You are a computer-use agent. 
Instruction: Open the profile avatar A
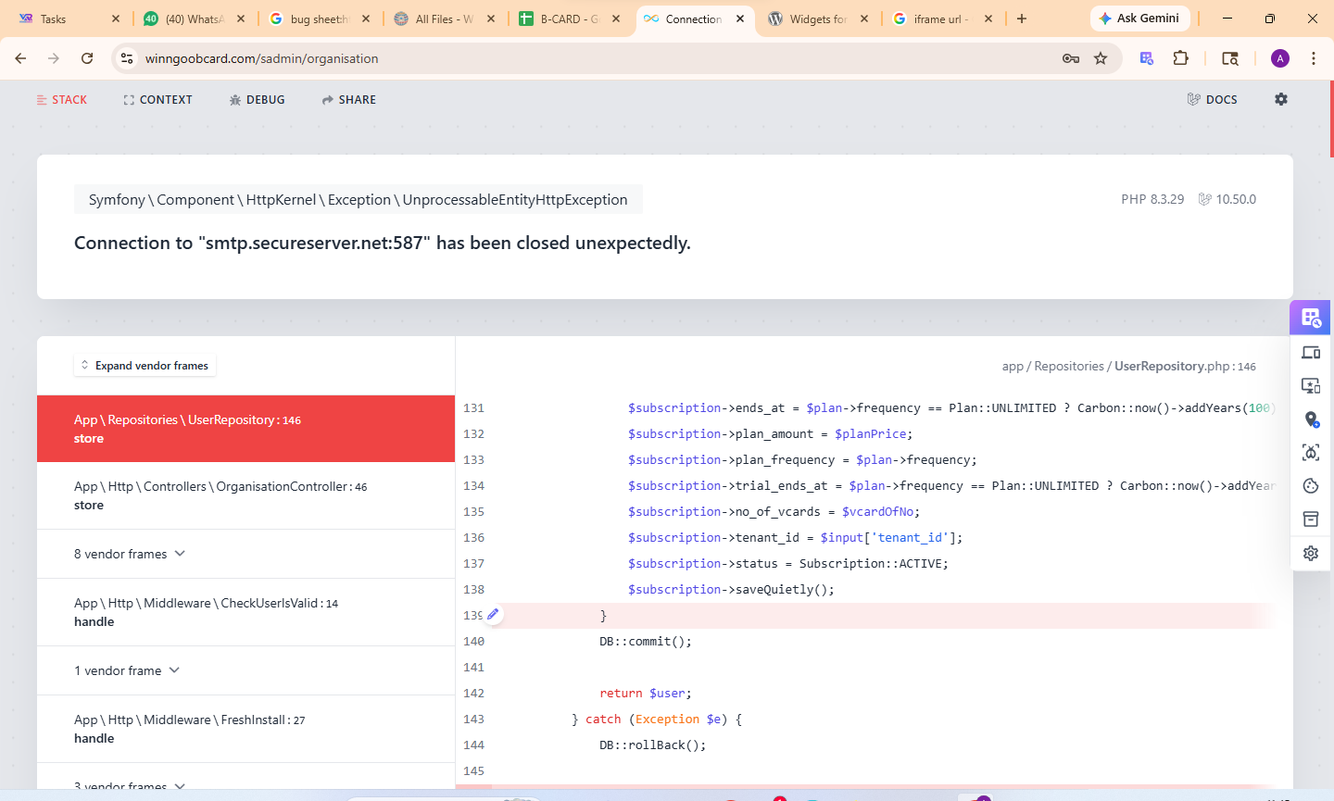tap(1280, 58)
